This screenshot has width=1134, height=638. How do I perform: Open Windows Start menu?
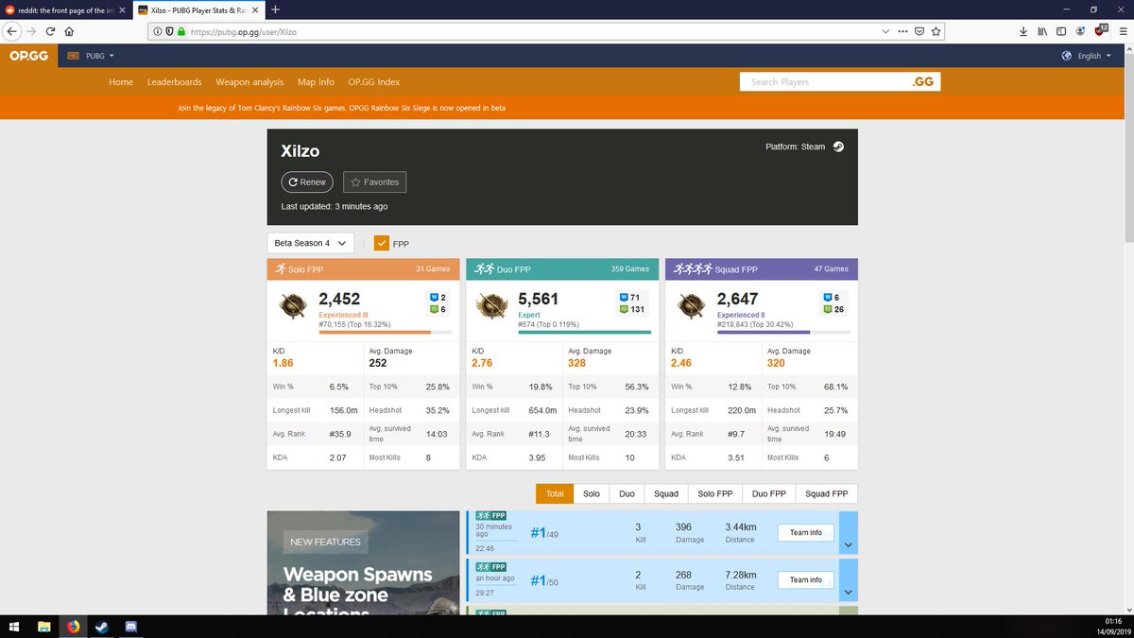(16, 627)
